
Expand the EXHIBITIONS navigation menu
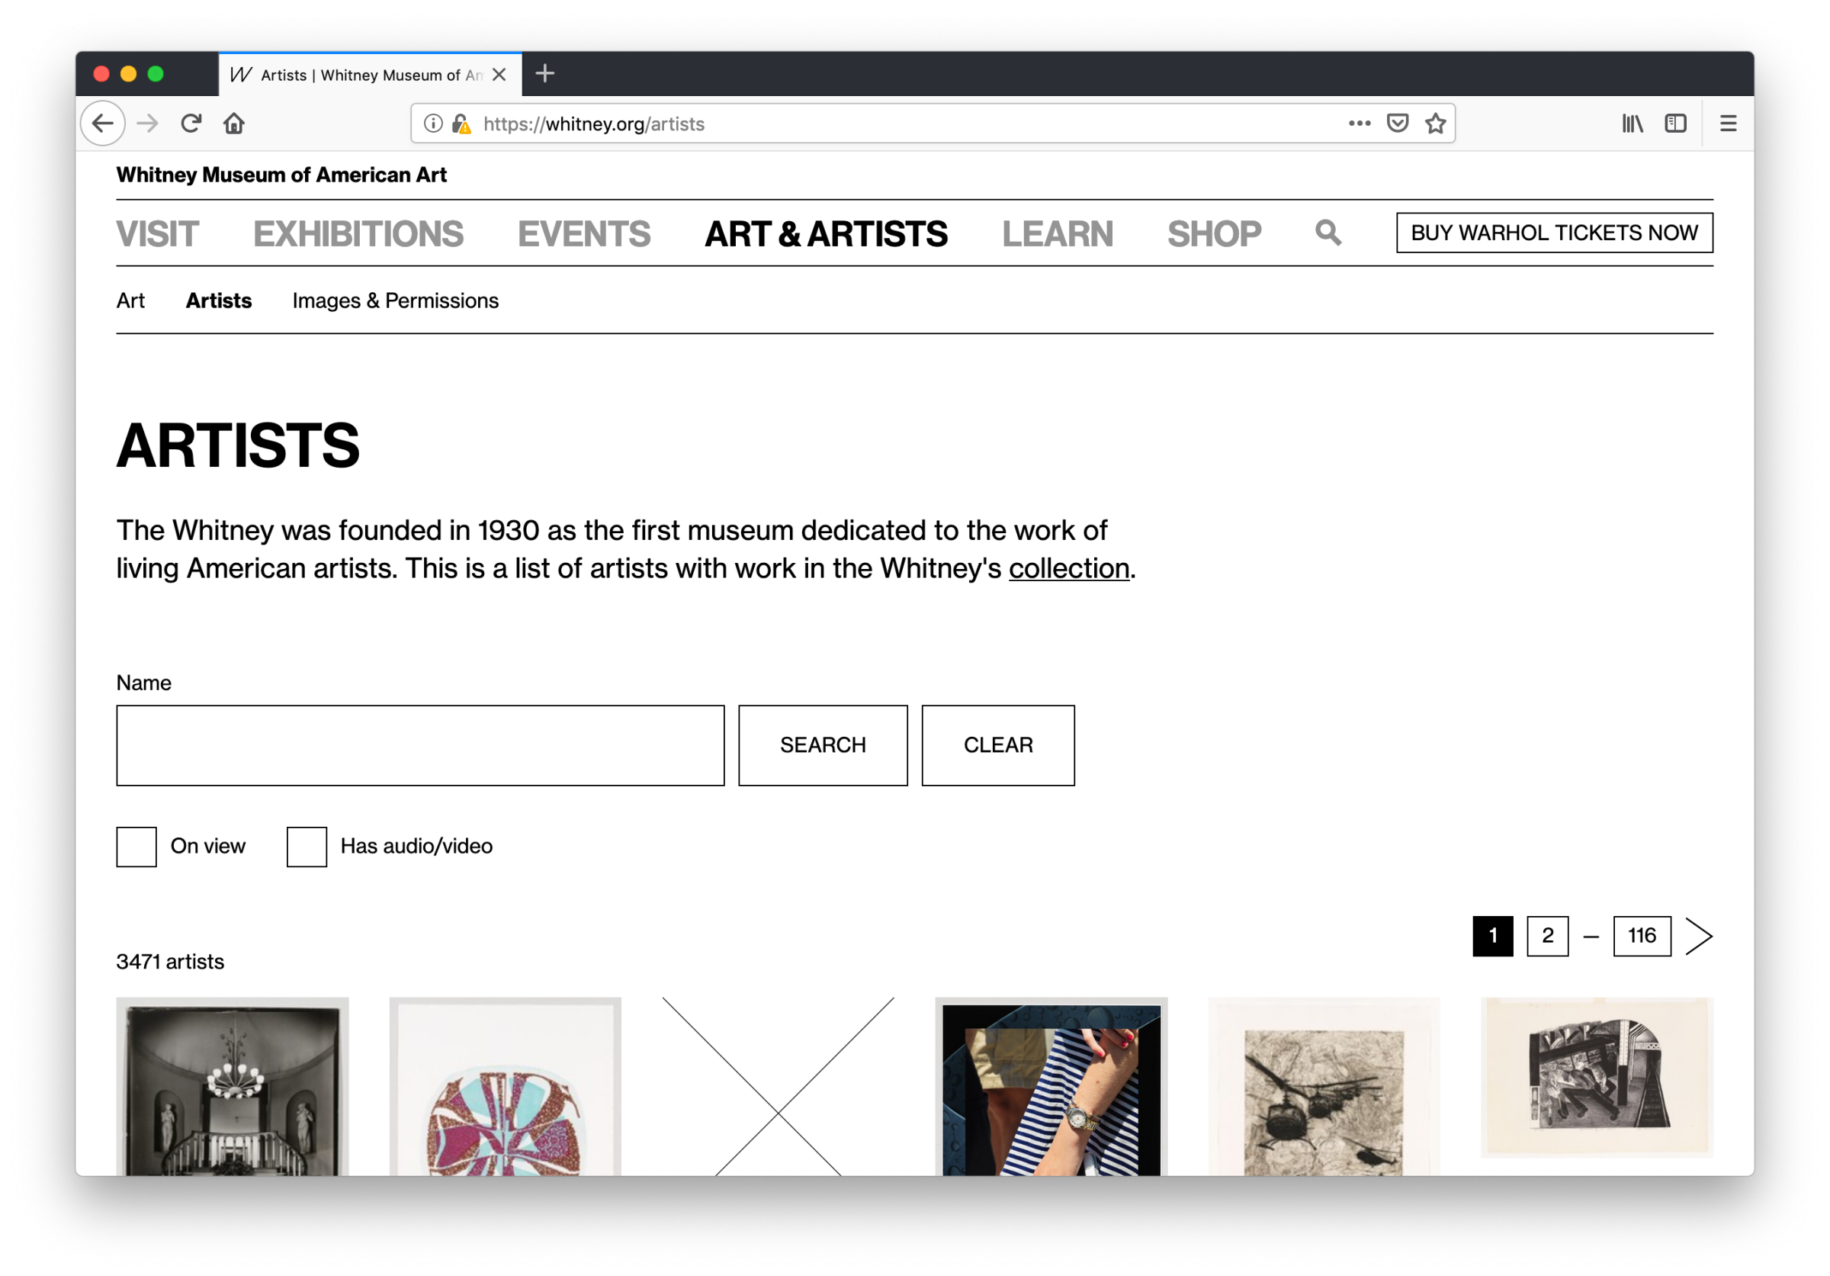click(358, 233)
